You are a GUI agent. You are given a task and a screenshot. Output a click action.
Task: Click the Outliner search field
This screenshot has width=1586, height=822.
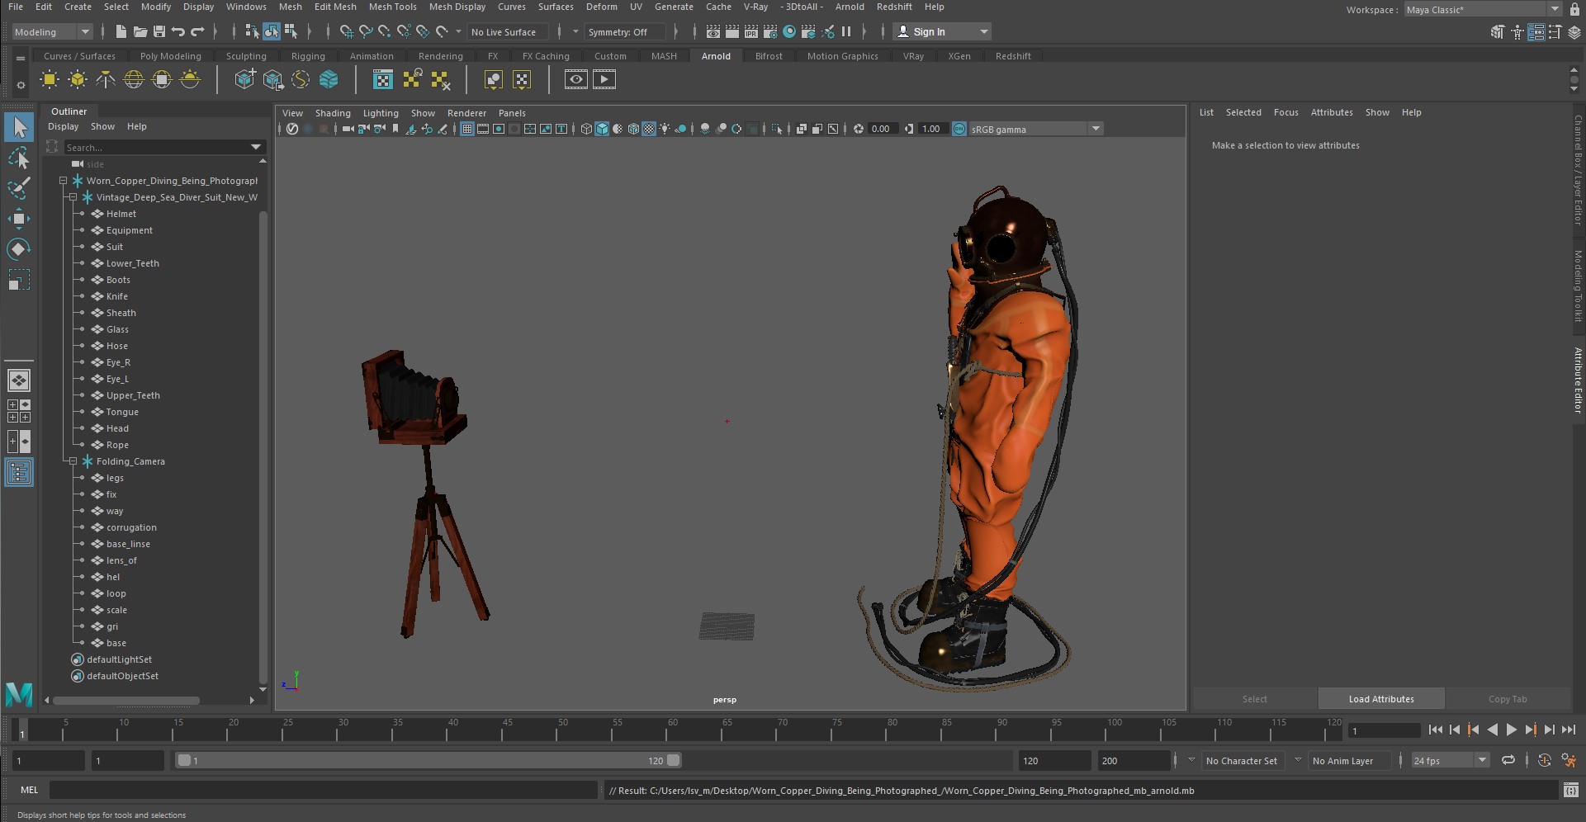click(x=156, y=147)
